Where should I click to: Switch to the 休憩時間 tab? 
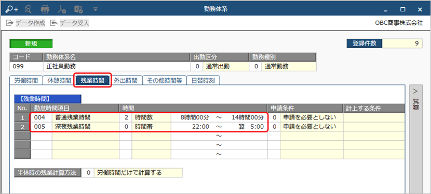[59, 81]
